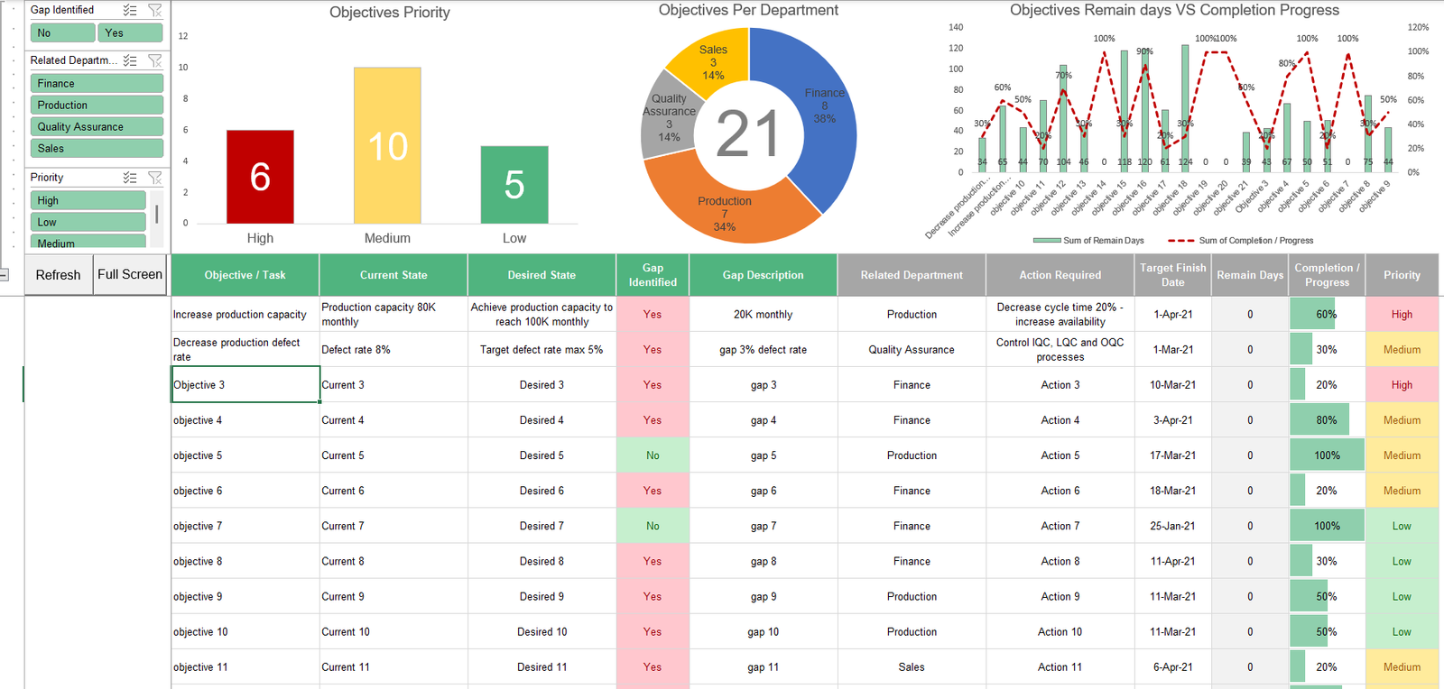The width and height of the screenshot is (1444, 689).
Task: Select the Production donut slice
Action: 725,209
